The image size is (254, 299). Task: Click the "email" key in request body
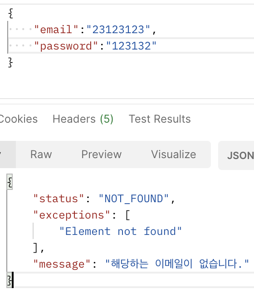pyautogui.click(x=56, y=30)
